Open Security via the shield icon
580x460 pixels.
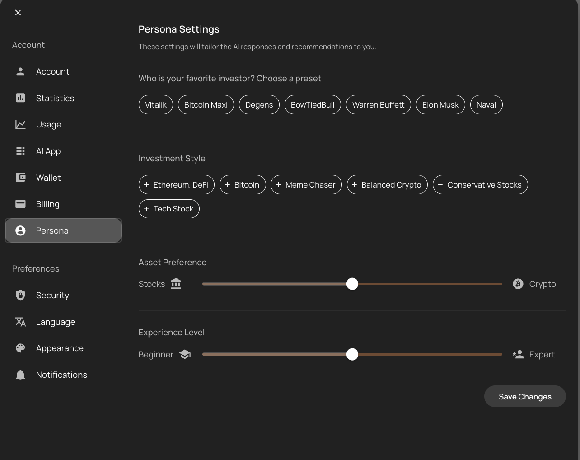[x=20, y=295]
